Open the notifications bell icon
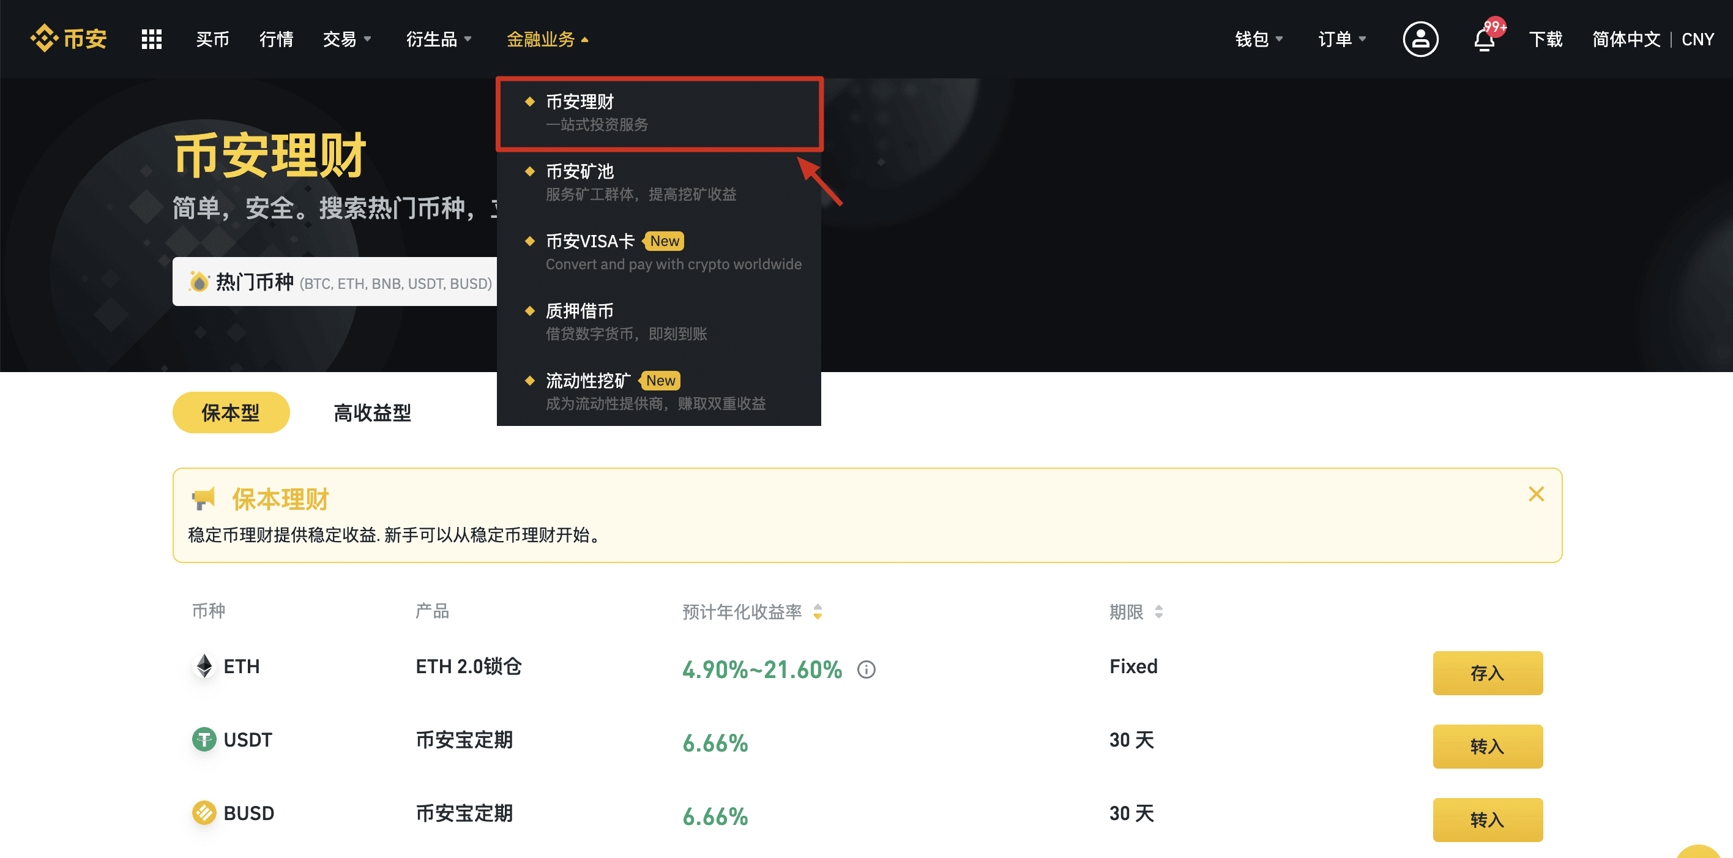Viewport: 1733px width, 858px height. tap(1484, 40)
